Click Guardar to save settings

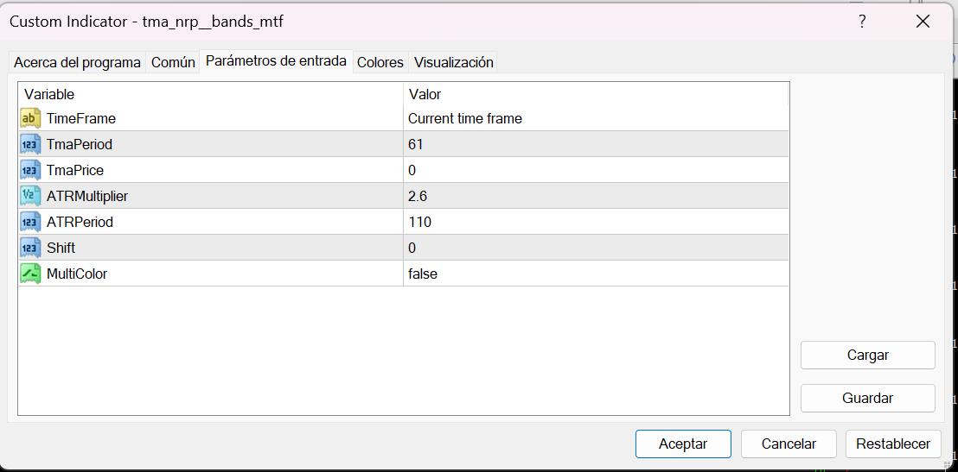pos(867,398)
